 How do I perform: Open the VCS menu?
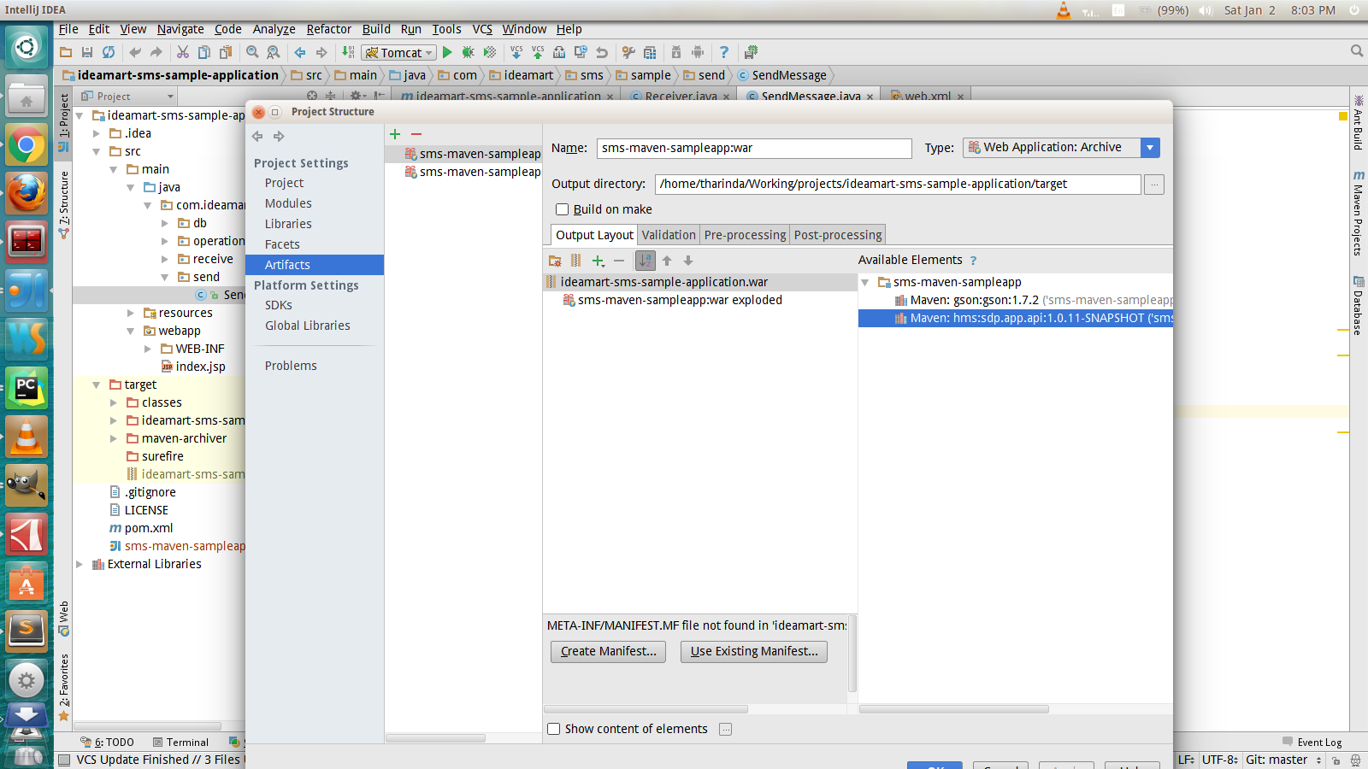pos(481,28)
